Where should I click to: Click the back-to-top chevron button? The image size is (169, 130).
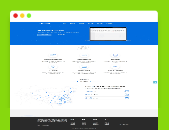(x=155, y=82)
